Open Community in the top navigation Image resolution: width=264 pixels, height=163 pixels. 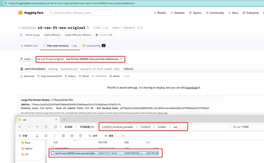pos(215,13)
